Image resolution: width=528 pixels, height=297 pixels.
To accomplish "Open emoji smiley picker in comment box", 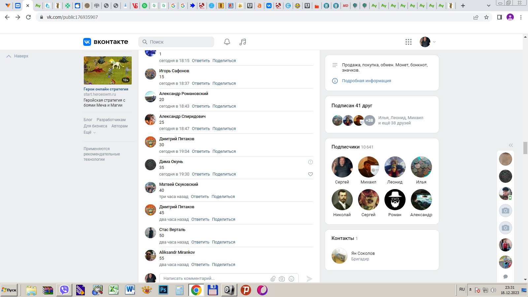I will pyautogui.click(x=291, y=279).
